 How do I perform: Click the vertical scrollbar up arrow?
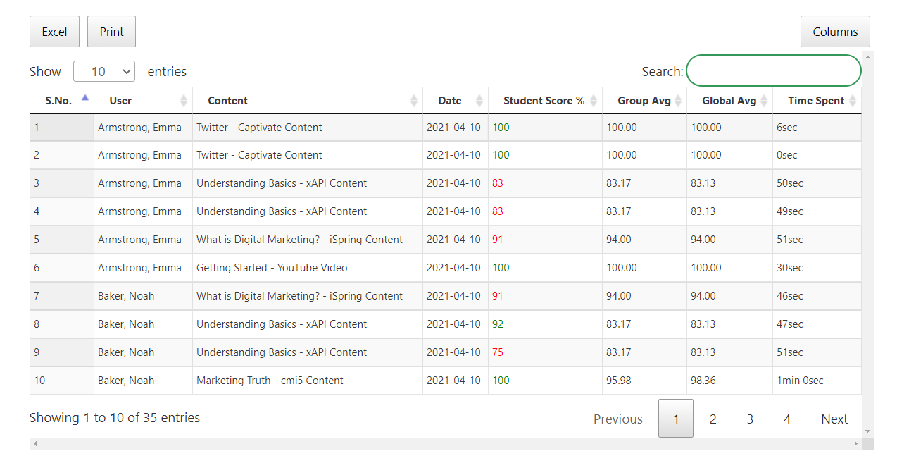coord(867,57)
